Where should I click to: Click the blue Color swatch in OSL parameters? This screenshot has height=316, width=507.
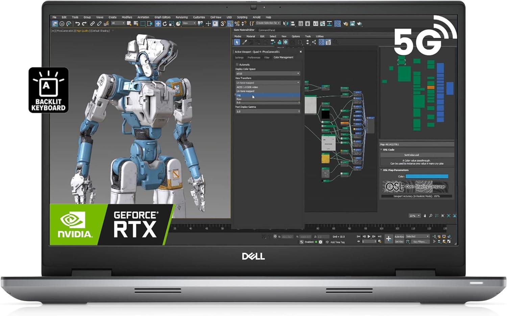pos(427,176)
